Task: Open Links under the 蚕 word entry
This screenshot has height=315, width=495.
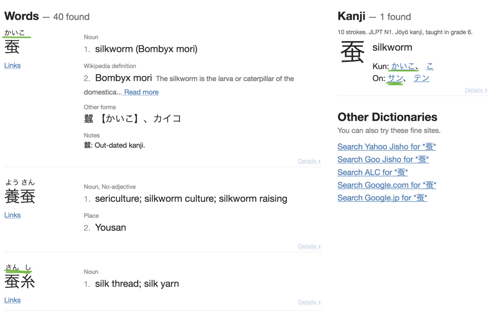Action: pyautogui.click(x=12, y=66)
